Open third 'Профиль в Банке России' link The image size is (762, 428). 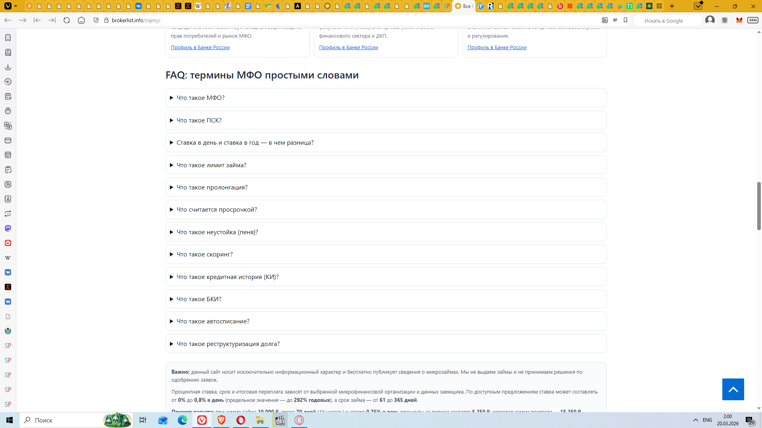496,48
